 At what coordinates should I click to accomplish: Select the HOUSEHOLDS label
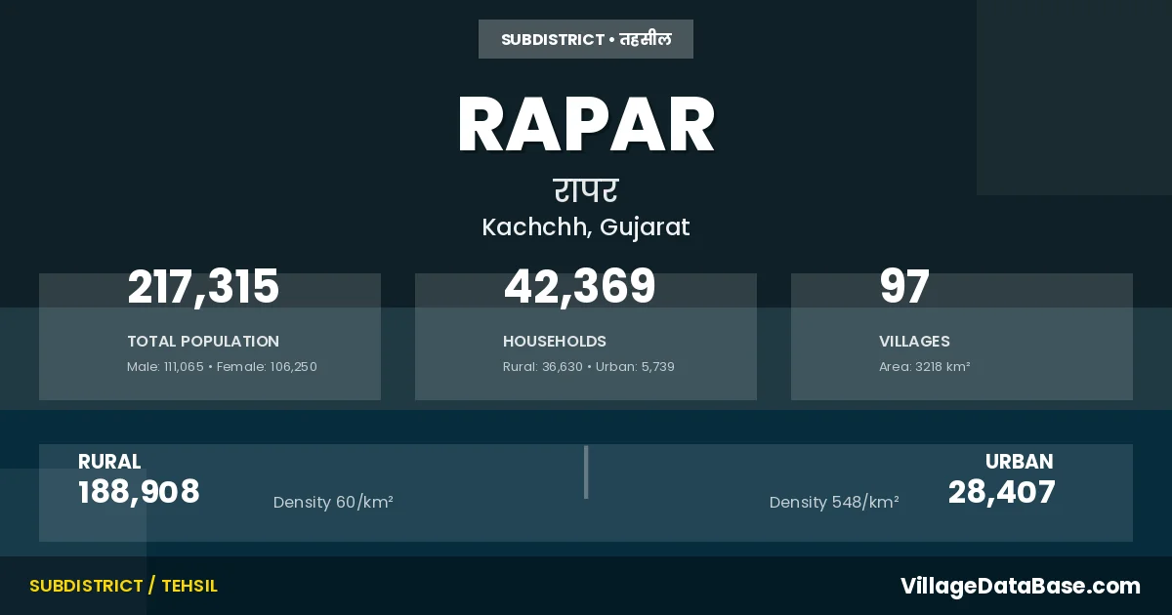pyautogui.click(x=555, y=342)
